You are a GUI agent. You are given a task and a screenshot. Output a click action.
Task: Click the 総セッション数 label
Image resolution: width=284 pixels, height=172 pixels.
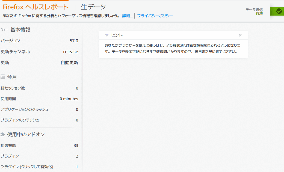[x=13, y=88]
